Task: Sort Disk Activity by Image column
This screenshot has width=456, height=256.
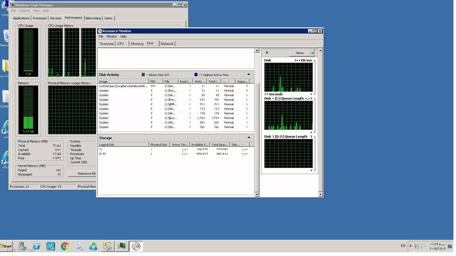Action: coord(123,82)
